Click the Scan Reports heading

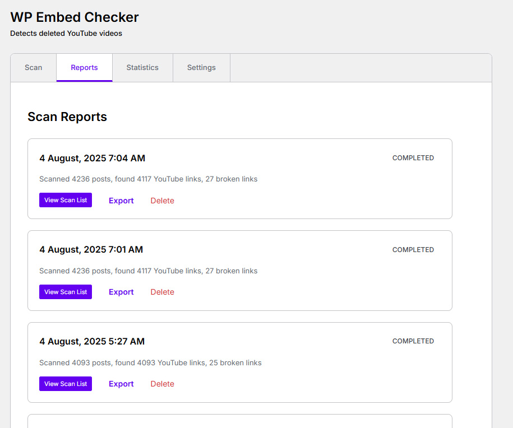pyautogui.click(x=67, y=117)
